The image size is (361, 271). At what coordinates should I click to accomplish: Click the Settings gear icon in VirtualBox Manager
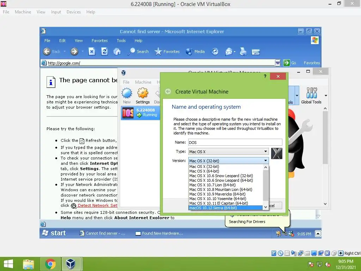pyautogui.click(x=143, y=93)
